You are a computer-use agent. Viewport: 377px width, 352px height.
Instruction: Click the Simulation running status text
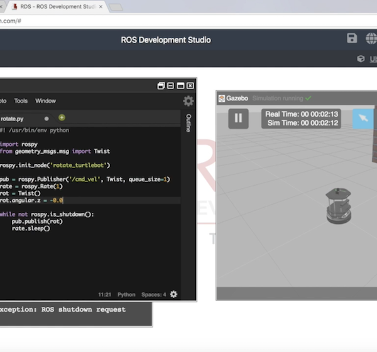coord(278,99)
